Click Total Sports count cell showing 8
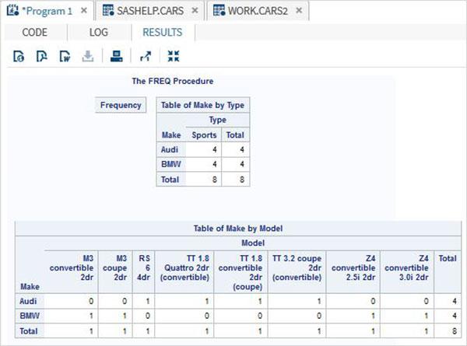The image size is (467, 346). (204, 180)
